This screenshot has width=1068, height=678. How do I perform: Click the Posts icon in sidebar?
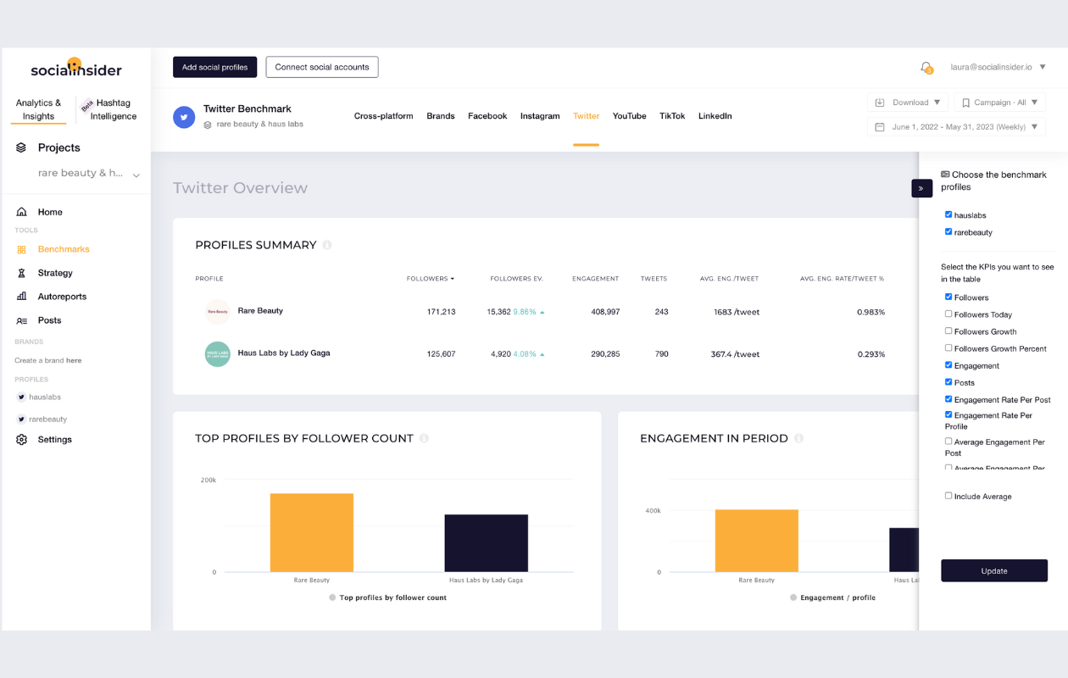(x=21, y=320)
